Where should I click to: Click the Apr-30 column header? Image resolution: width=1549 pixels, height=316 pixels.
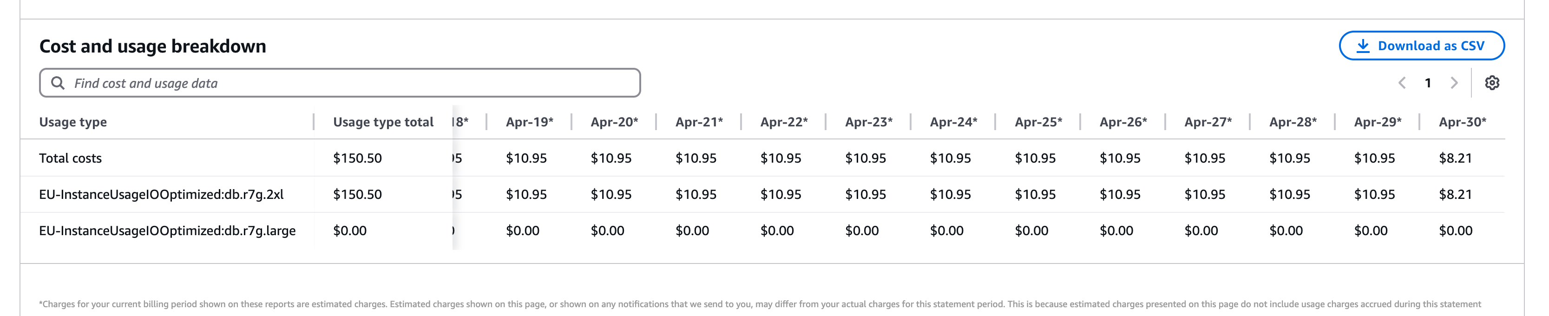pos(1462,122)
